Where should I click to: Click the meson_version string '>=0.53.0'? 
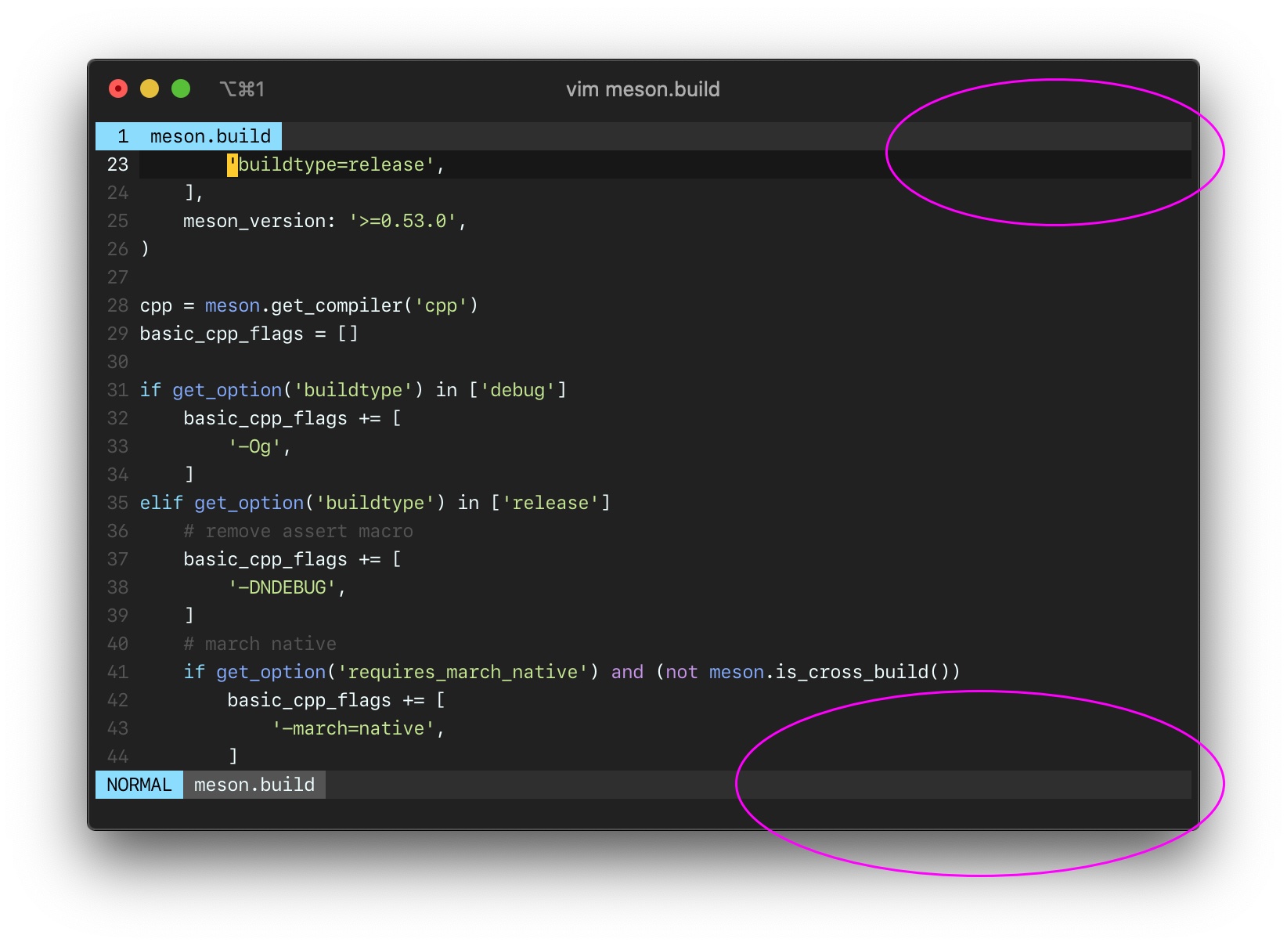pyautogui.click(x=404, y=221)
